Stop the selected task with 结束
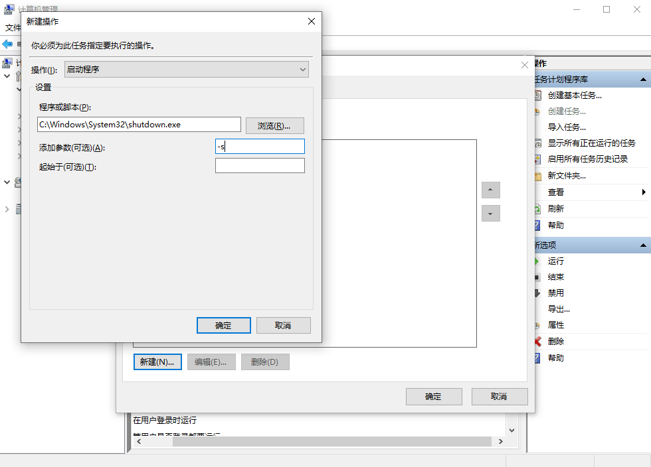 [x=555, y=277]
